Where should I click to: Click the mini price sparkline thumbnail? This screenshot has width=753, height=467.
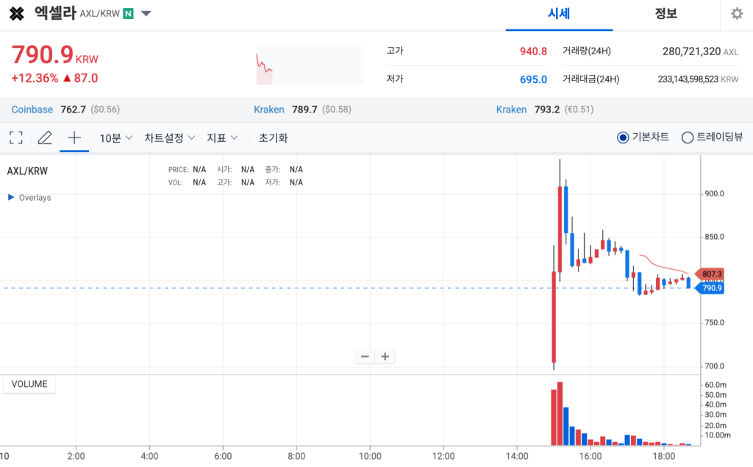(310, 66)
